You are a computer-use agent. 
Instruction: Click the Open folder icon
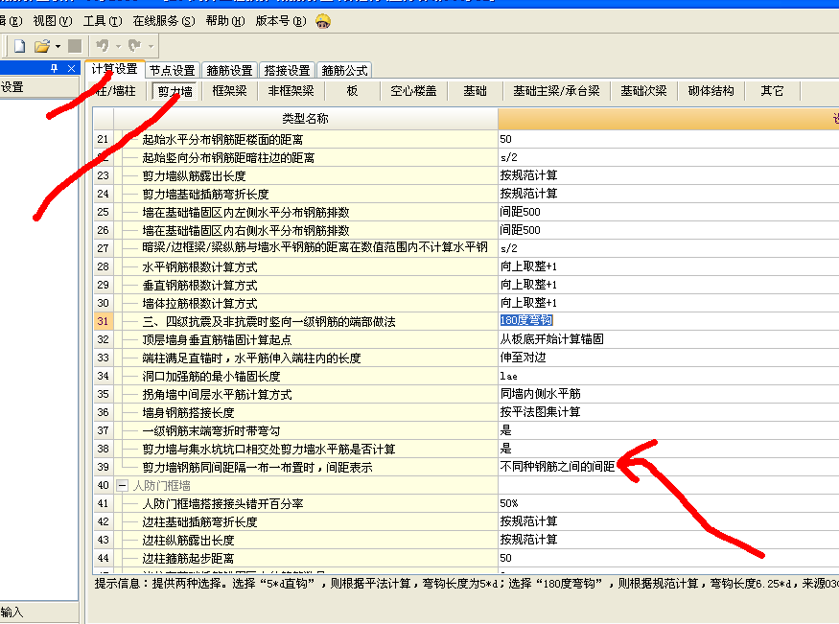point(41,47)
